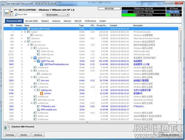Screen dimensions: 185x140
Task: Click the PTXBootSvc.exe process icon
Action: click(x=38, y=106)
